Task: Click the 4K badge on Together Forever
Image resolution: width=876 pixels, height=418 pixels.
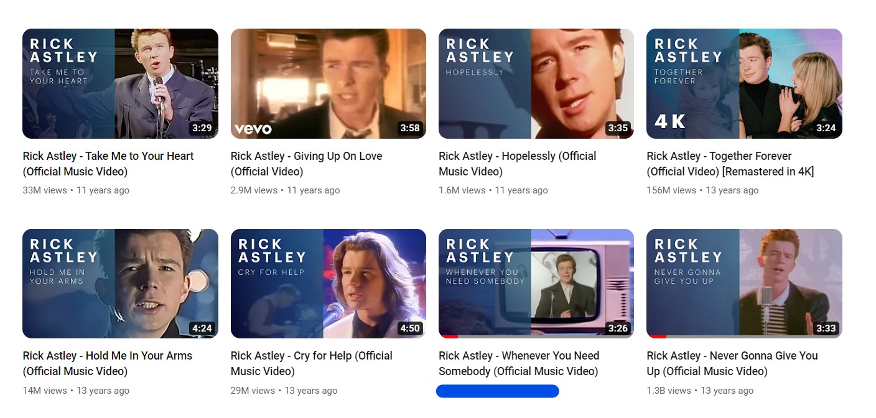Action: 670,121
